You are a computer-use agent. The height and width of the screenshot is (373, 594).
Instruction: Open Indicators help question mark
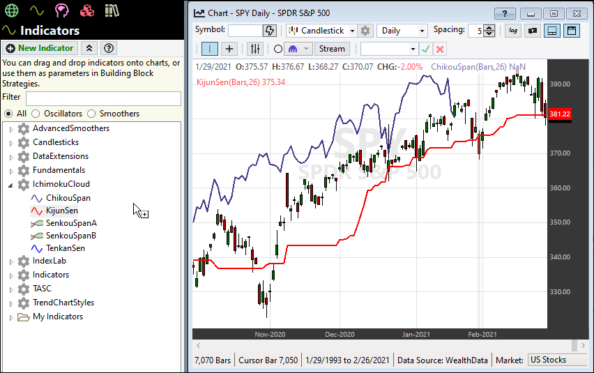[109, 48]
